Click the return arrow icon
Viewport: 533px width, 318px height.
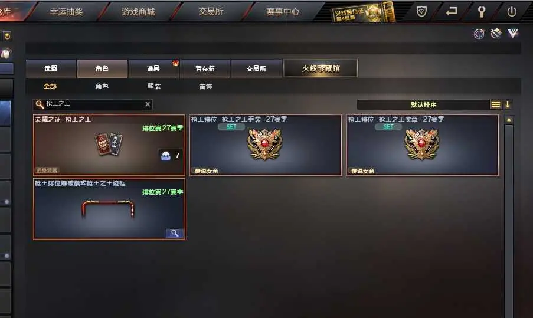452,12
